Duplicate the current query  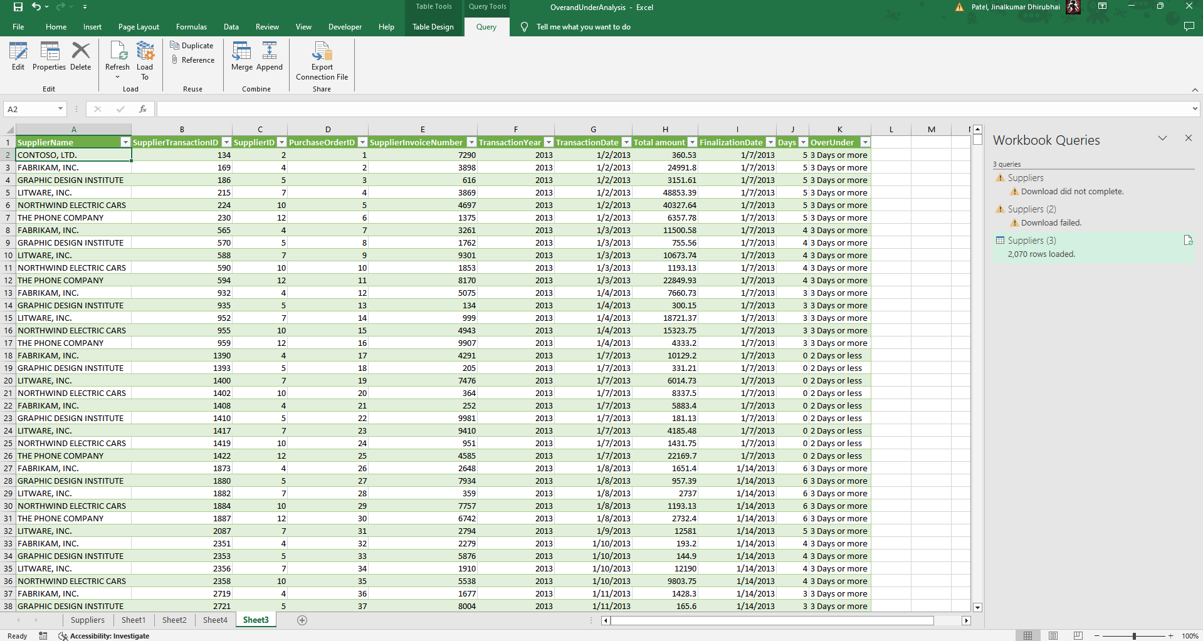[192, 45]
